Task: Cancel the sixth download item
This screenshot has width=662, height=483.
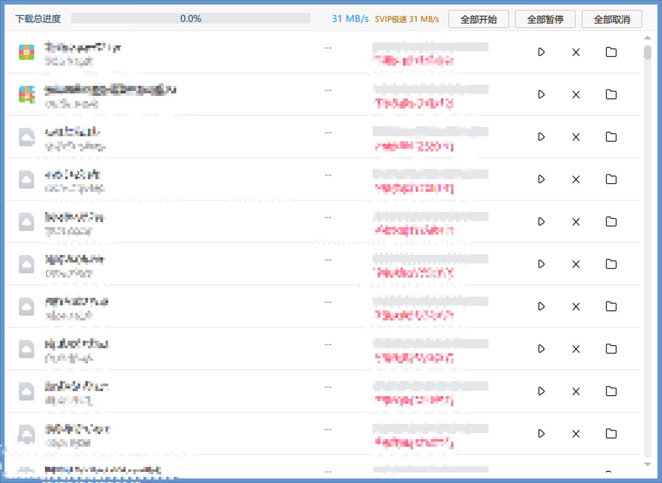Action: tap(576, 264)
